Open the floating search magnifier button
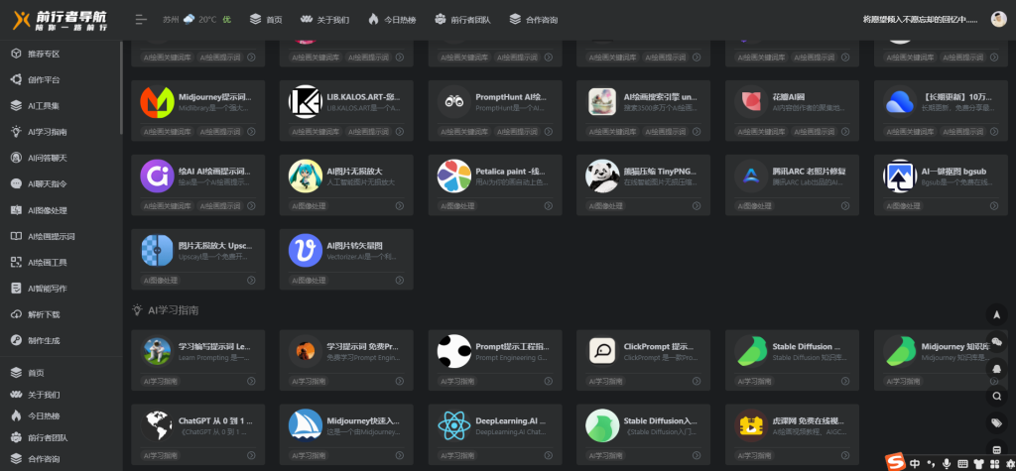 coord(996,397)
